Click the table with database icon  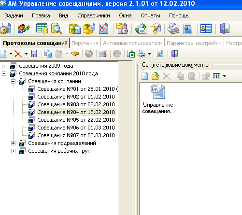tap(42, 29)
